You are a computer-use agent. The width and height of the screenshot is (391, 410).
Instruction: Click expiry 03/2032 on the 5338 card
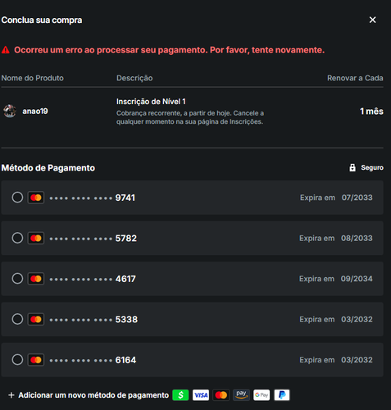click(x=357, y=319)
